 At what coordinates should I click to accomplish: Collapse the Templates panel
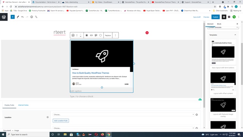[223, 35]
